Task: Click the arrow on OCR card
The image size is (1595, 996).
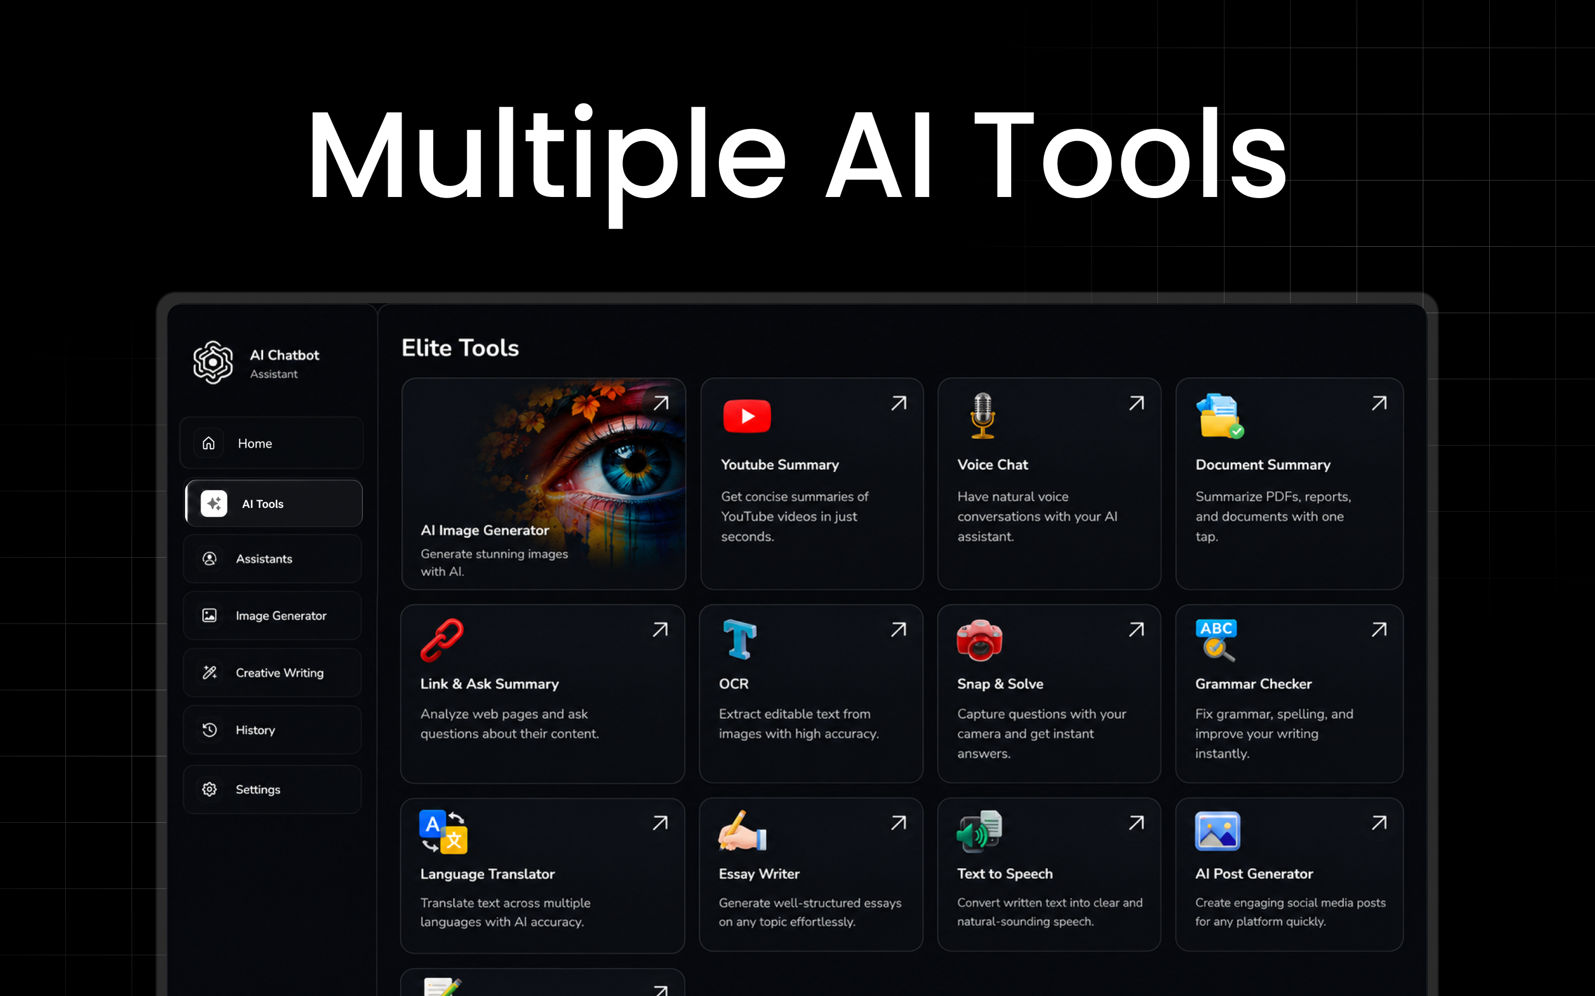Action: pos(898,630)
